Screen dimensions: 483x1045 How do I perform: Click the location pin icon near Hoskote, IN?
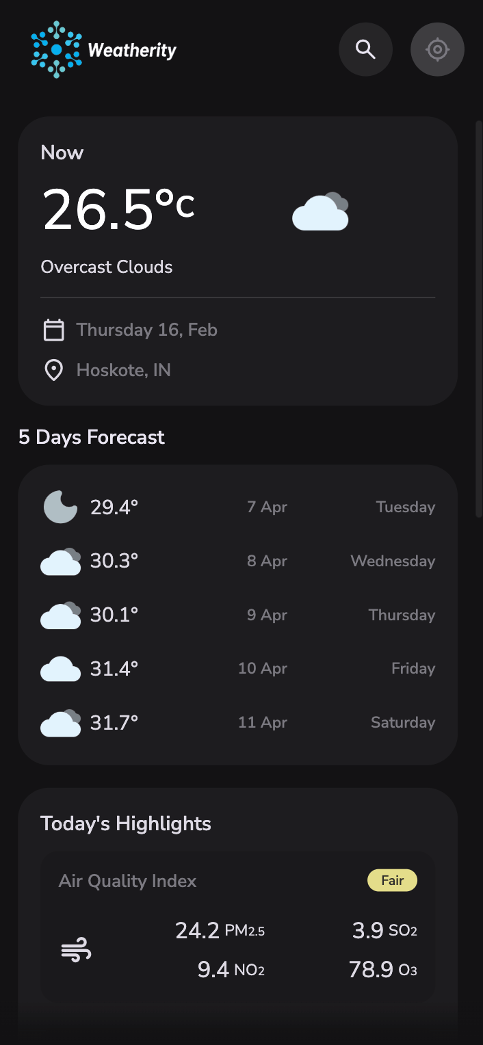click(53, 369)
